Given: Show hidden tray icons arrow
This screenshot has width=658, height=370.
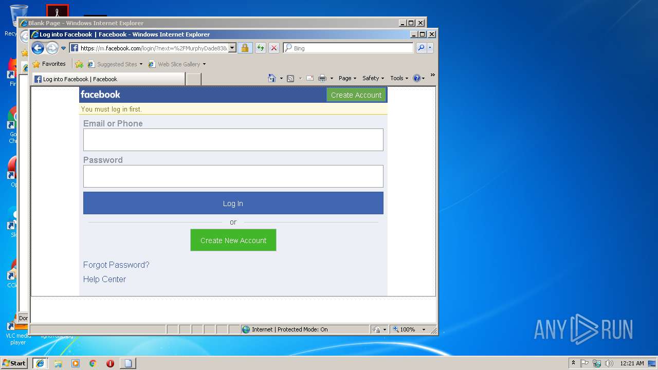Looking at the screenshot, I should (573, 363).
